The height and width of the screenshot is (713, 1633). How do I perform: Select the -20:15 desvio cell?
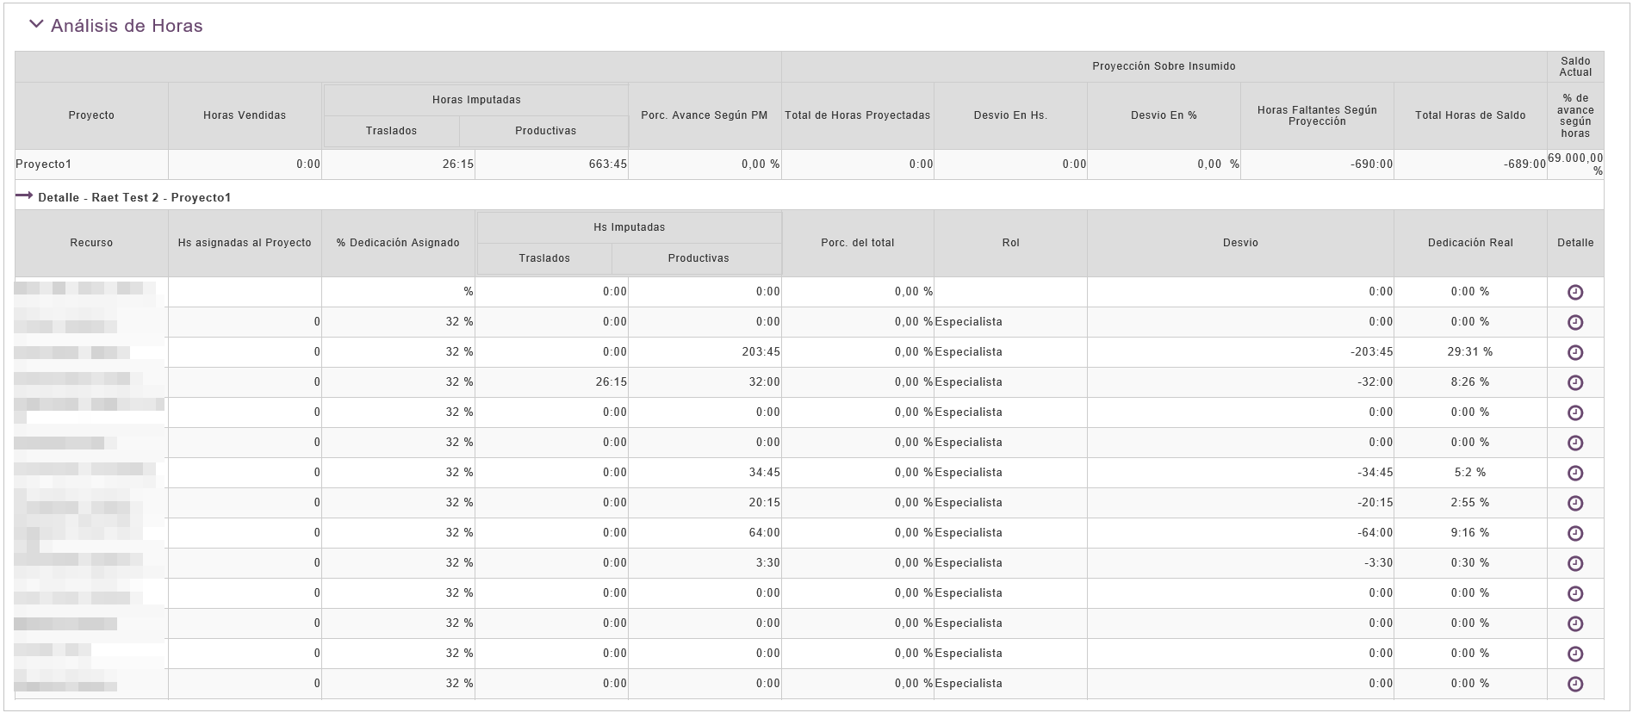(x=1240, y=503)
